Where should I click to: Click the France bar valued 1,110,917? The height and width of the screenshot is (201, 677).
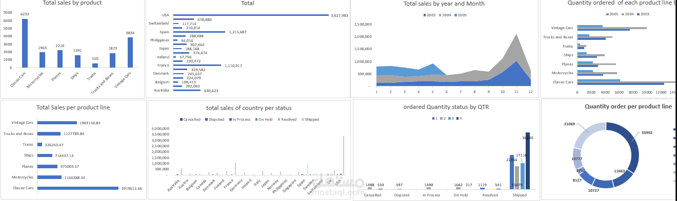coord(197,65)
